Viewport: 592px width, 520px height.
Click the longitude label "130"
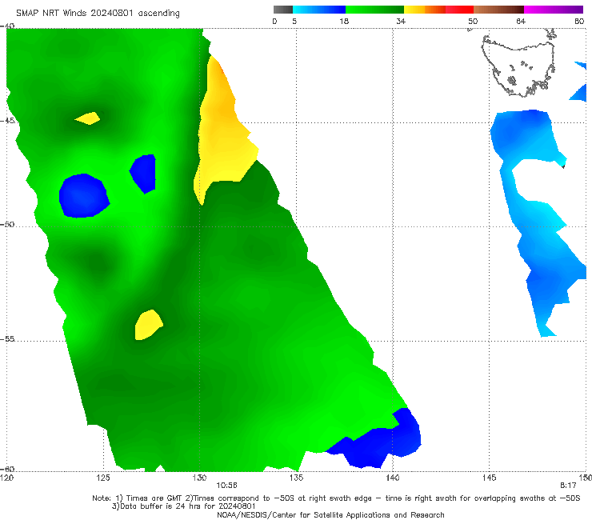click(199, 478)
